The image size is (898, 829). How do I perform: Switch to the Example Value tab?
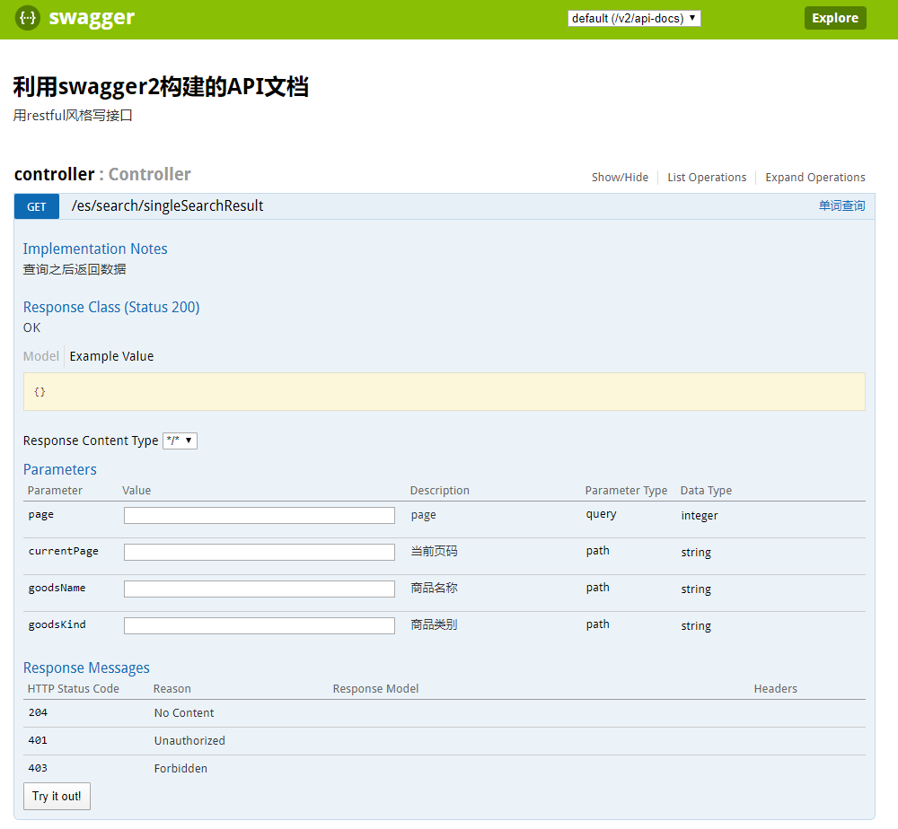(111, 356)
